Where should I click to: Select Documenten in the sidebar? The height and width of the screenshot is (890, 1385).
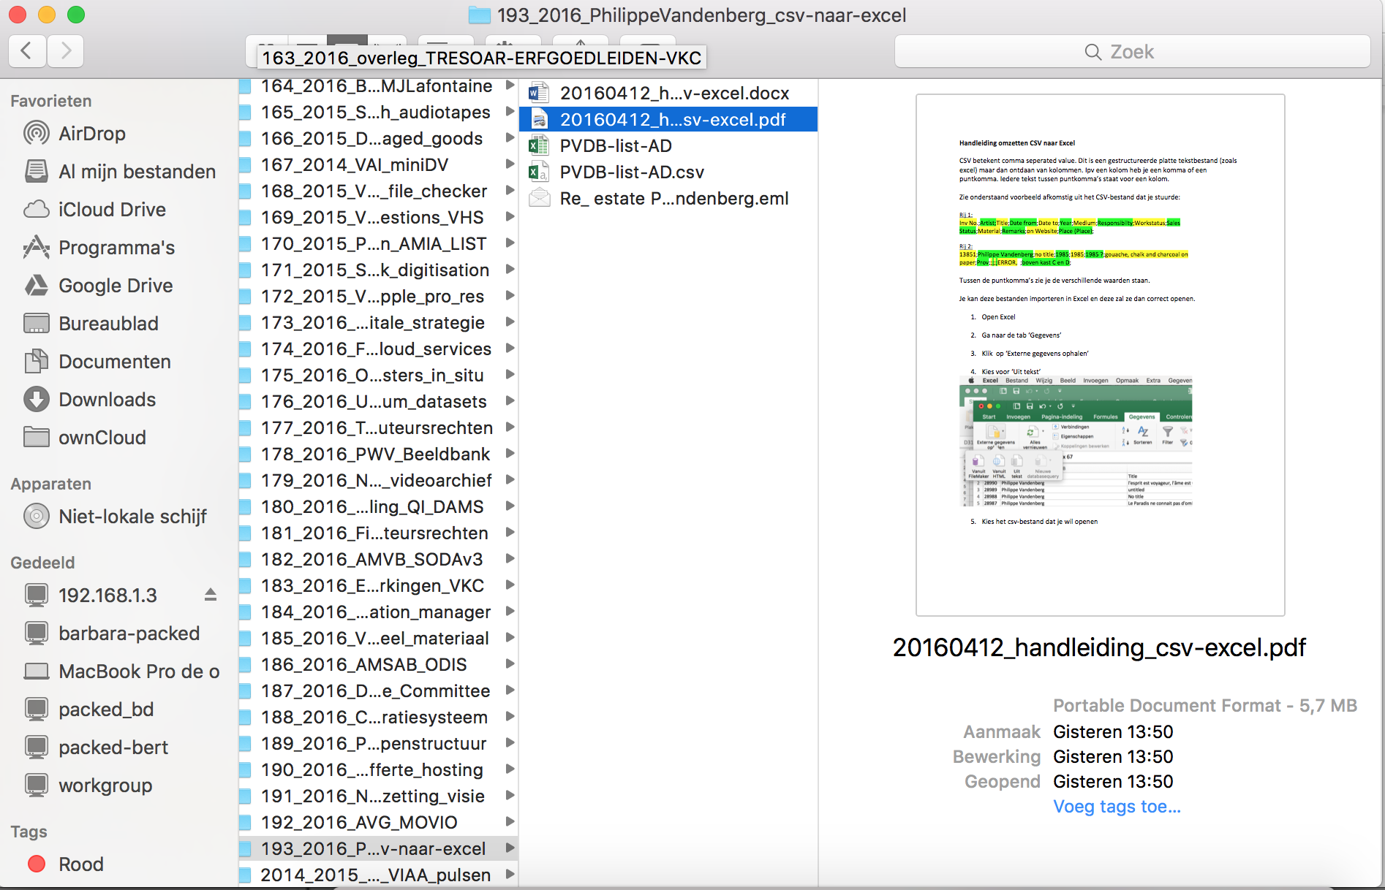click(x=114, y=362)
